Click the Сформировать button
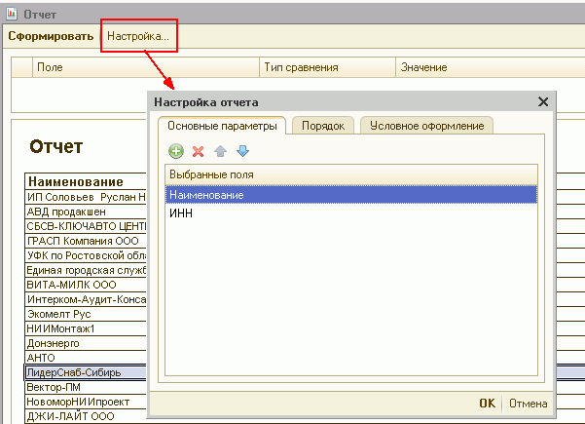 click(x=51, y=36)
